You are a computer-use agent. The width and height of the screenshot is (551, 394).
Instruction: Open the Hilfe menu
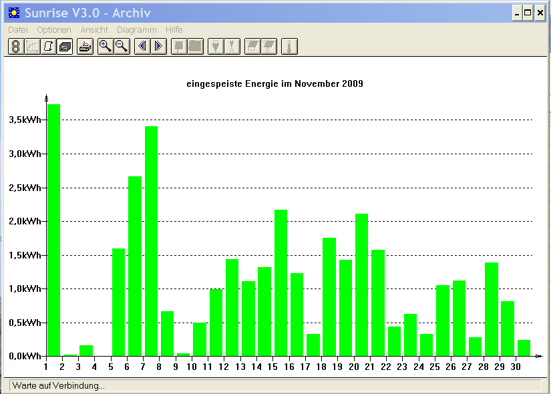coord(174,30)
